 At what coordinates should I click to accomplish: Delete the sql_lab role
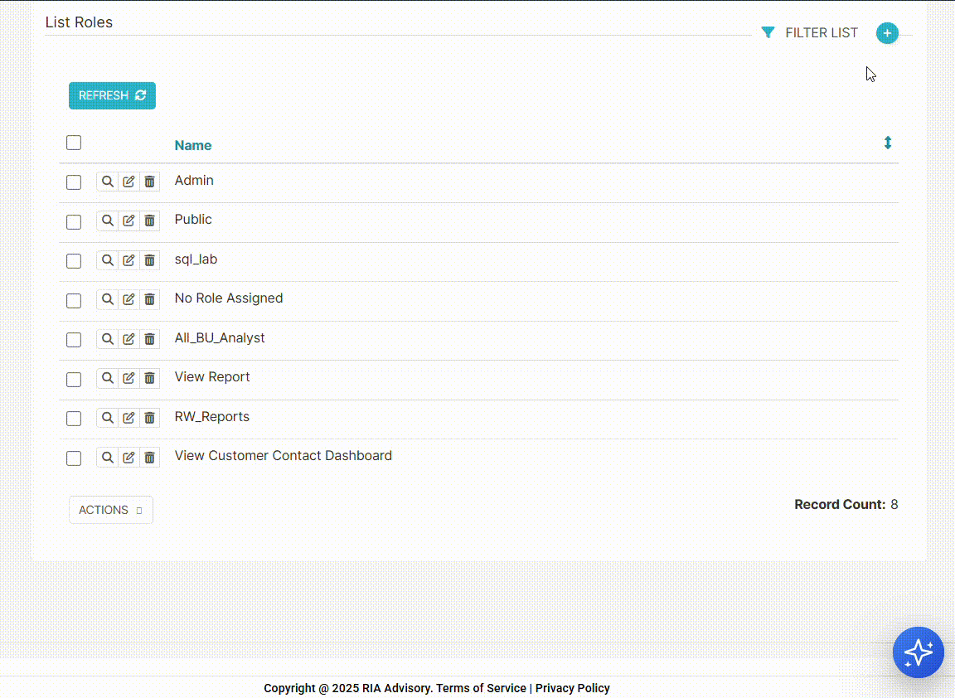click(x=149, y=260)
